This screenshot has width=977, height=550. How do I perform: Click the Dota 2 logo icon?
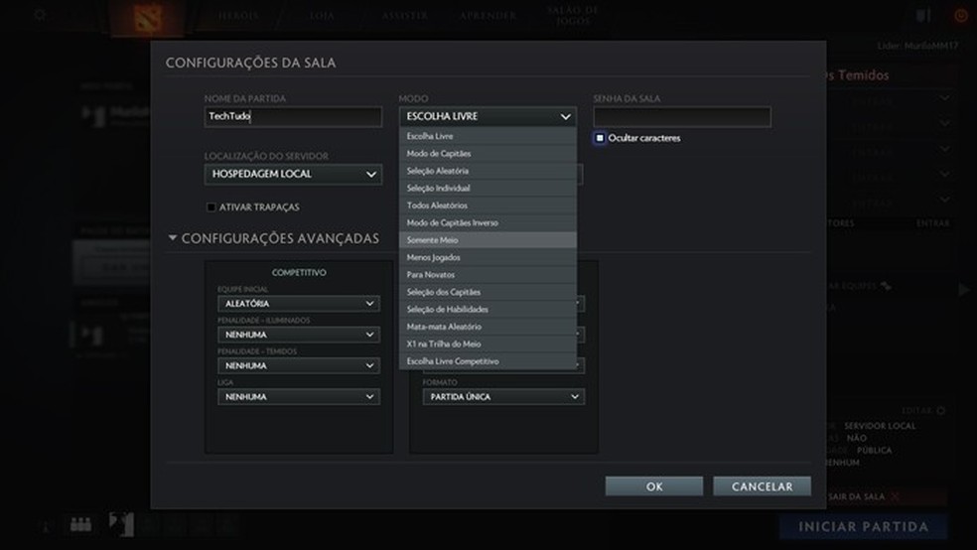148,18
